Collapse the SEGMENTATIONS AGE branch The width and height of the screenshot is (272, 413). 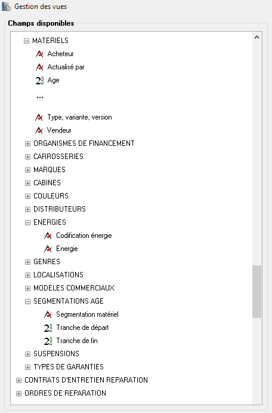(x=27, y=302)
